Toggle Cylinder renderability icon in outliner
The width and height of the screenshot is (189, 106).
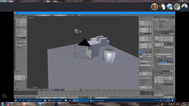173,28
